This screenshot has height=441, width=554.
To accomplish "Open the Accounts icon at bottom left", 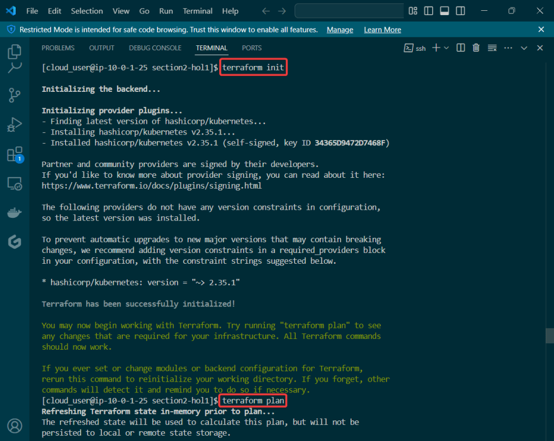I will point(15,425).
